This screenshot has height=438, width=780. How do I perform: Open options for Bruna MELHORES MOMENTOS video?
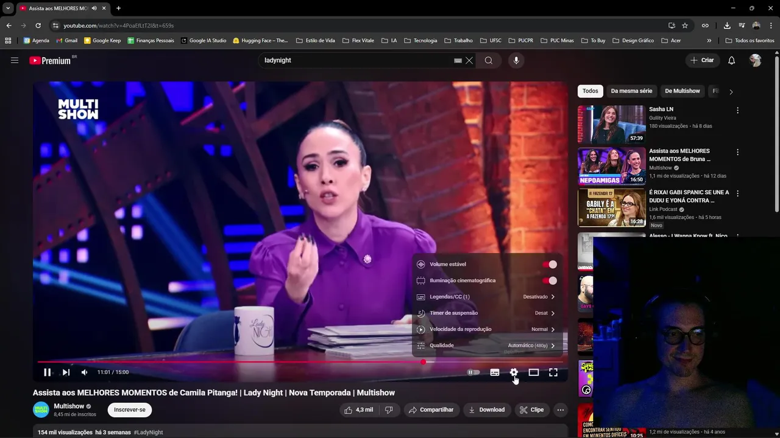[737, 152]
